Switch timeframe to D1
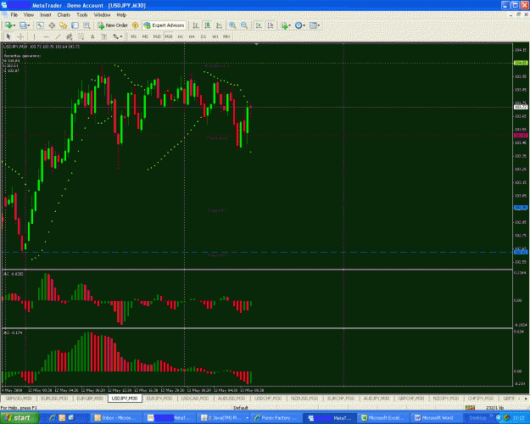 [204, 36]
